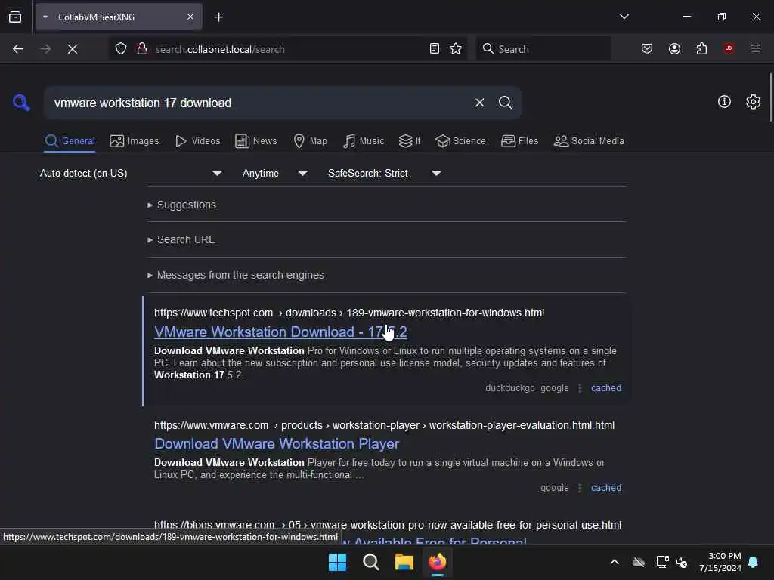This screenshot has width=774, height=580.
Task: Open SearXNG preferences gear
Action: pyautogui.click(x=754, y=102)
